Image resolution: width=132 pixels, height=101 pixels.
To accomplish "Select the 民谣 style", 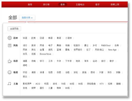I will 42,45.
